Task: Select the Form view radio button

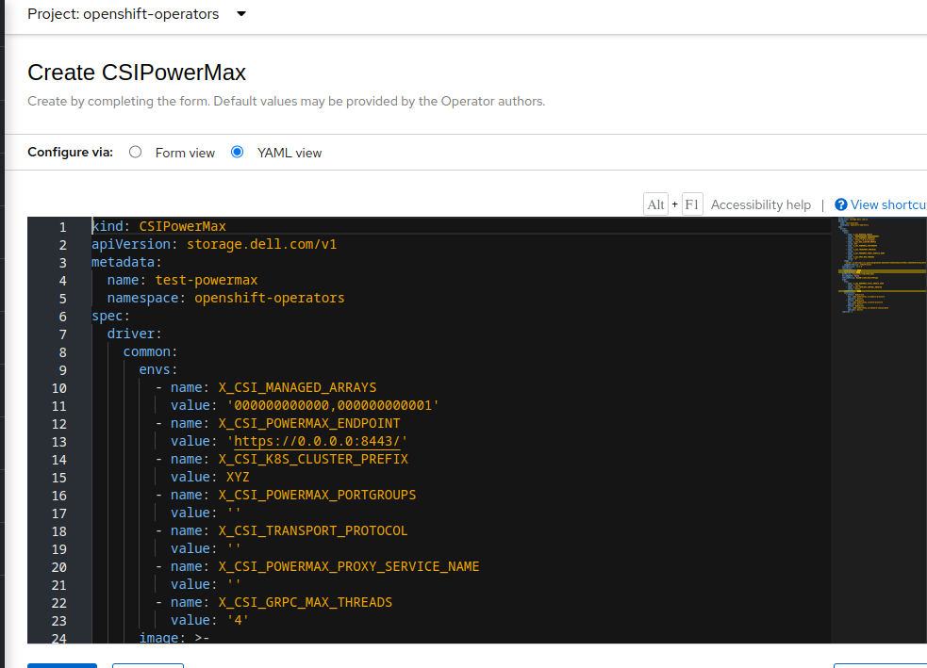Action: click(135, 152)
